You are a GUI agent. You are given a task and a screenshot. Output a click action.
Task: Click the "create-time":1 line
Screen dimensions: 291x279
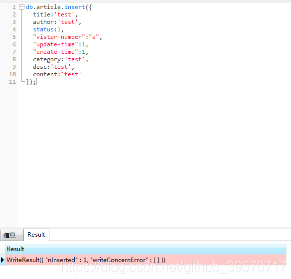point(60,52)
